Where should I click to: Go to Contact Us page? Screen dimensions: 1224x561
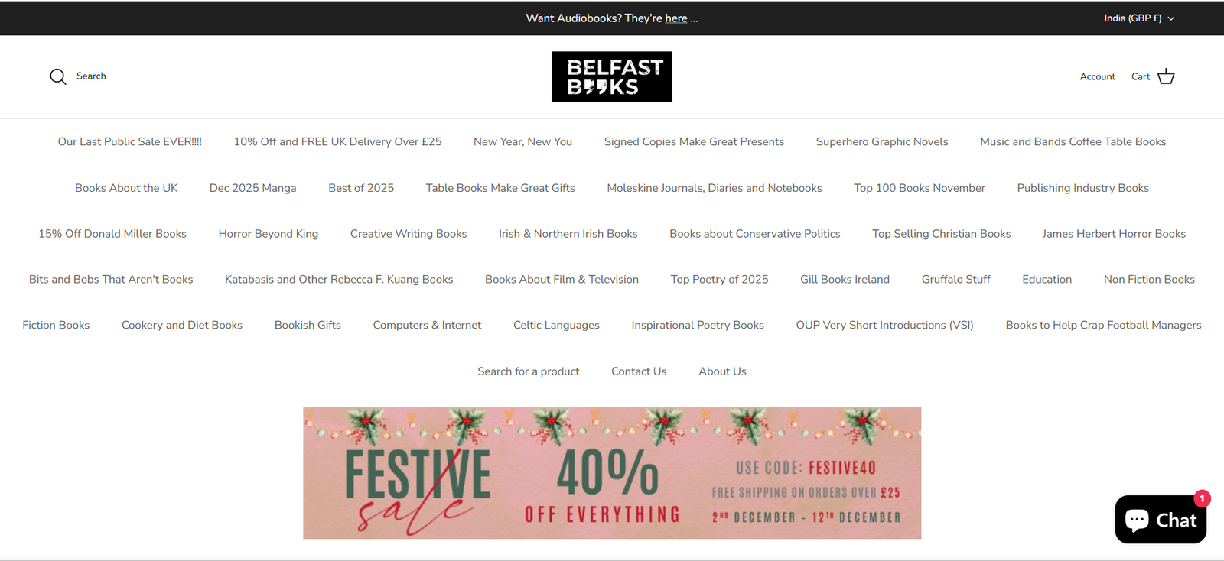(639, 371)
